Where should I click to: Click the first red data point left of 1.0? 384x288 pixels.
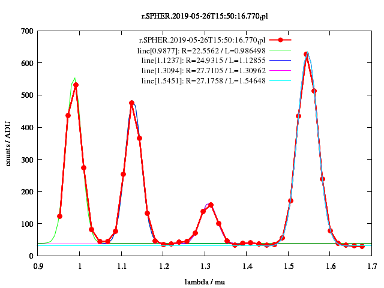(59, 216)
